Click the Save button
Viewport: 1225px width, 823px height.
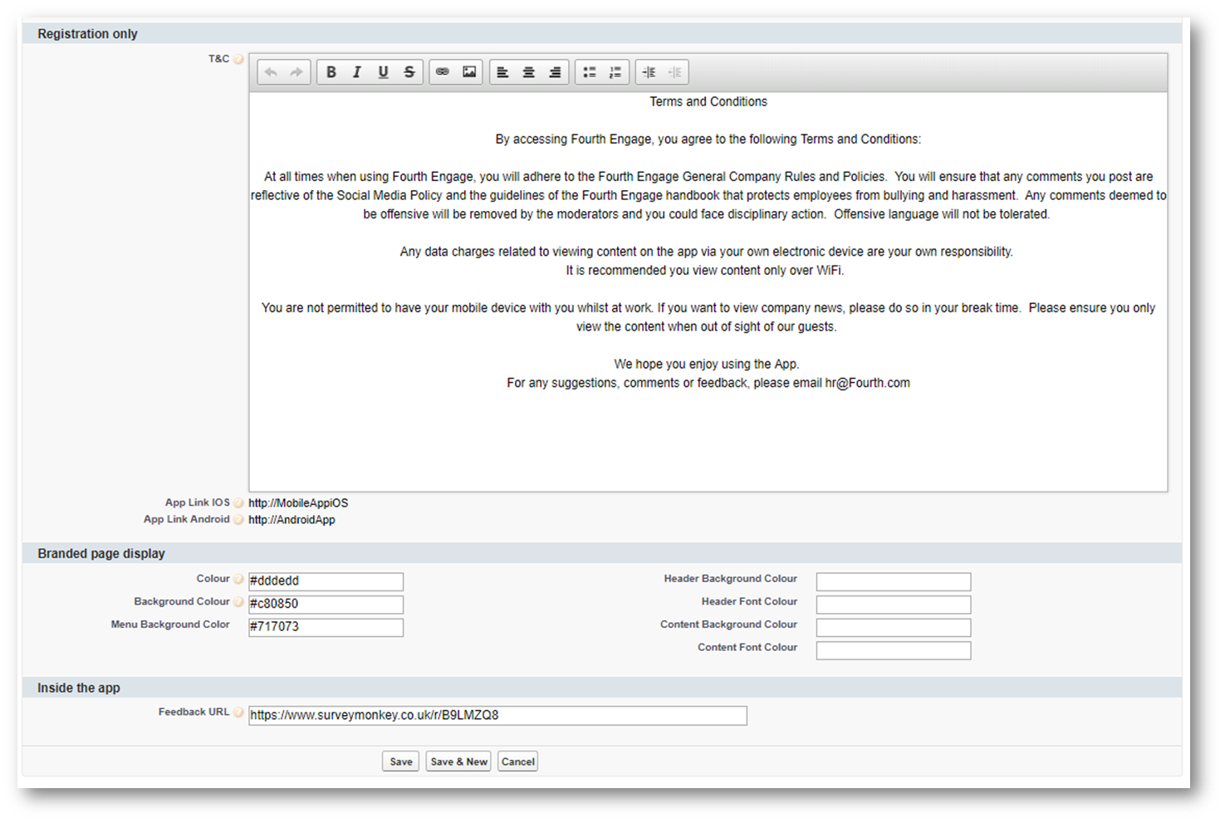click(x=400, y=762)
